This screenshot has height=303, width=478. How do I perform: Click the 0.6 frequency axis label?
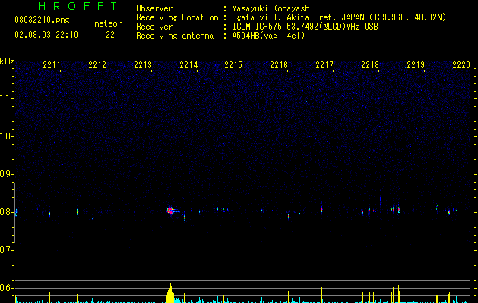[x=6, y=288]
